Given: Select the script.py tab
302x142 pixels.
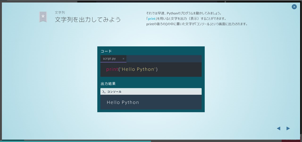Looking at the screenshot, I should click(113, 59).
